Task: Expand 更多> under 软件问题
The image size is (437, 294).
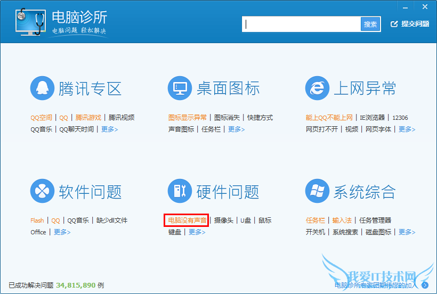Action: (x=62, y=232)
